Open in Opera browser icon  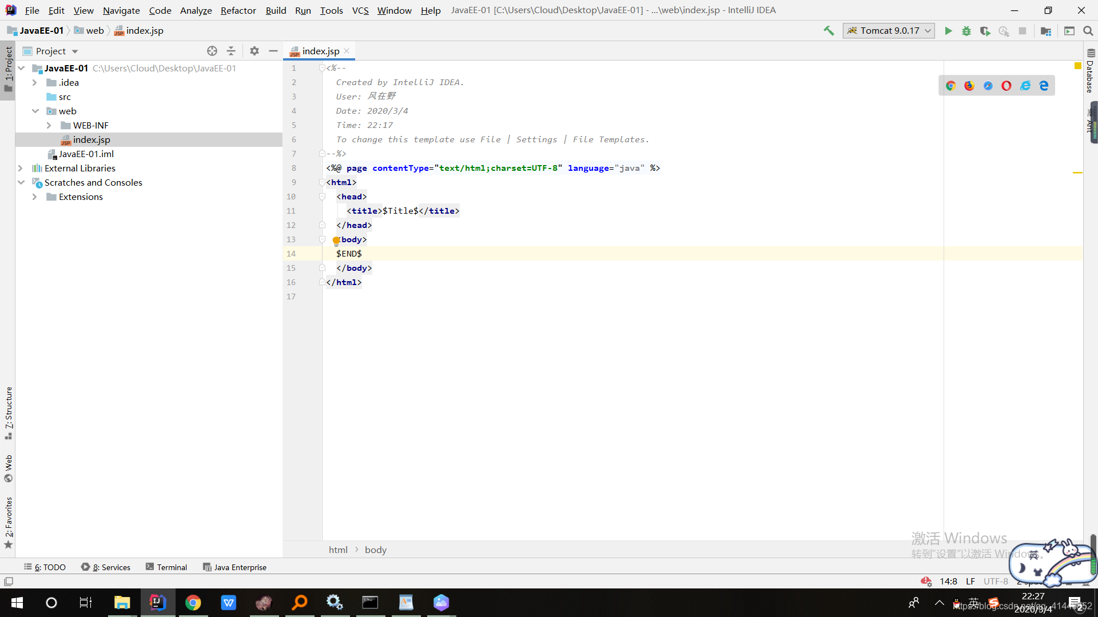pyautogui.click(x=1006, y=86)
